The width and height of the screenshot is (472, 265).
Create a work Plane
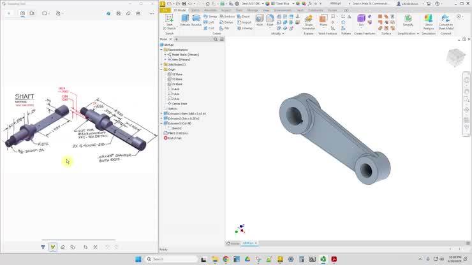pyautogui.click(x=323, y=20)
